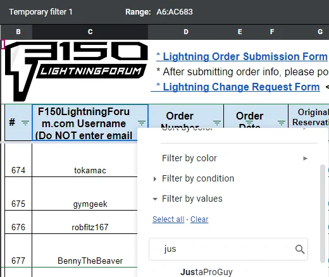Expand the Filter by condition section
The width and height of the screenshot is (329, 277).
(194, 178)
